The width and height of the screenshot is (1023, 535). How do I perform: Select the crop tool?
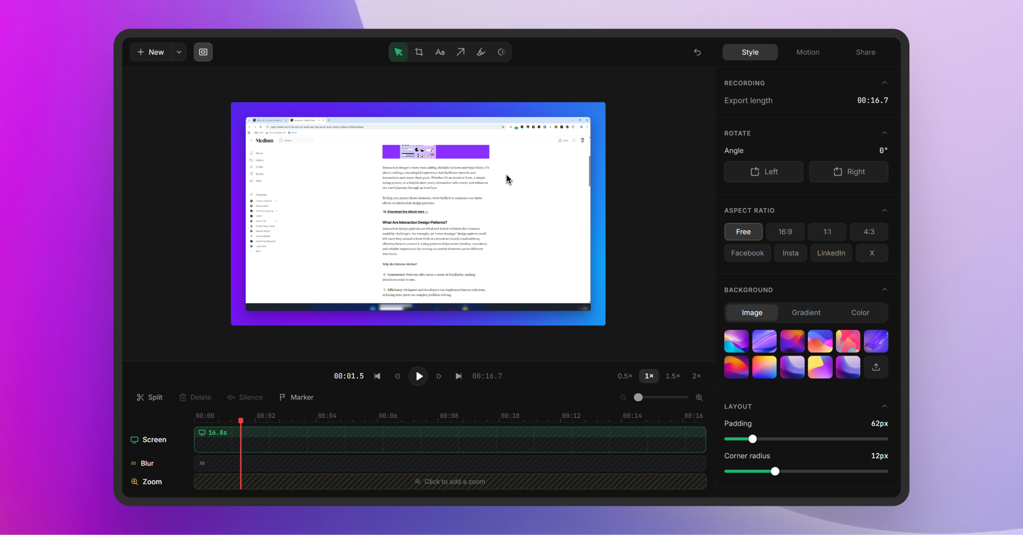click(419, 52)
